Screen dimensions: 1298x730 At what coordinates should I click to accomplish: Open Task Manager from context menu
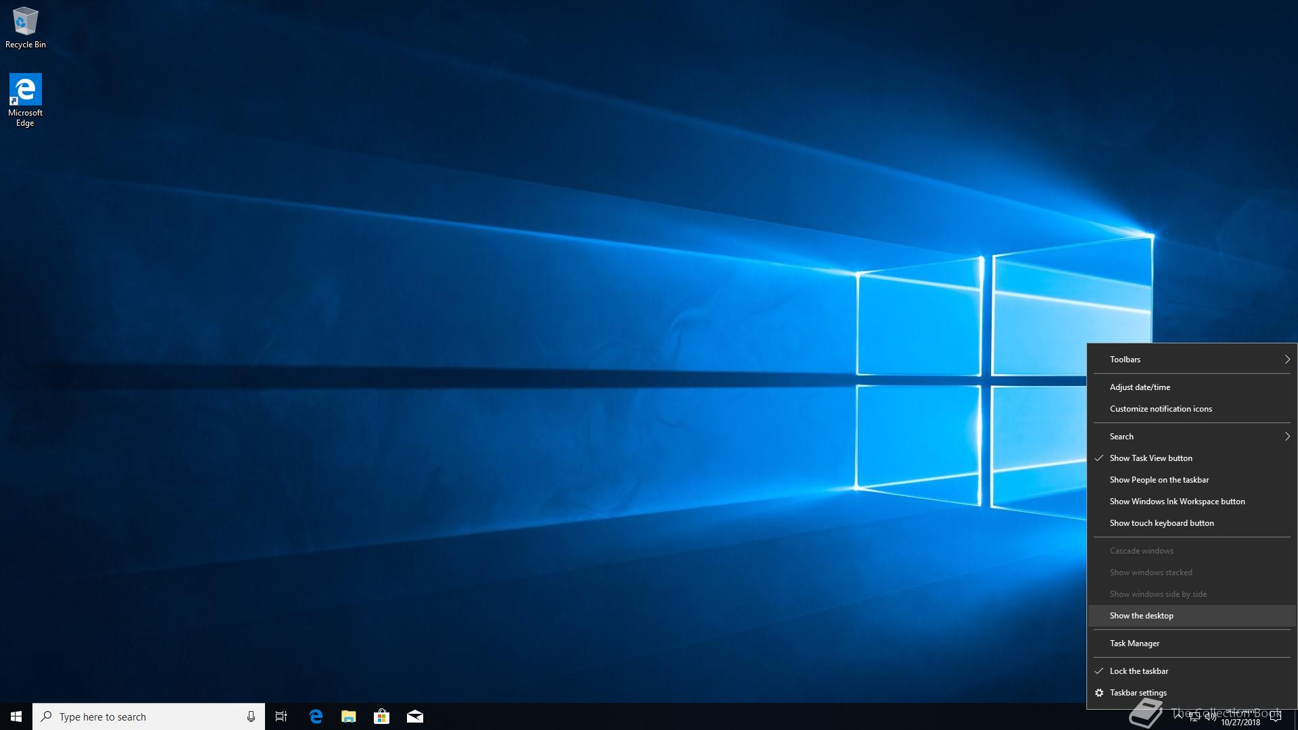pyautogui.click(x=1134, y=643)
